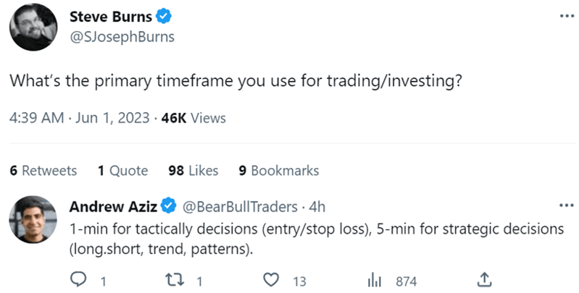Click the 9 Bookmarks count
The image size is (579, 293).
click(x=278, y=171)
